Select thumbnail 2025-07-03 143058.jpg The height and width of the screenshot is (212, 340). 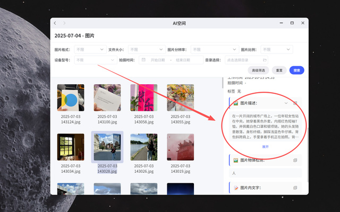(x=144, y=98)
